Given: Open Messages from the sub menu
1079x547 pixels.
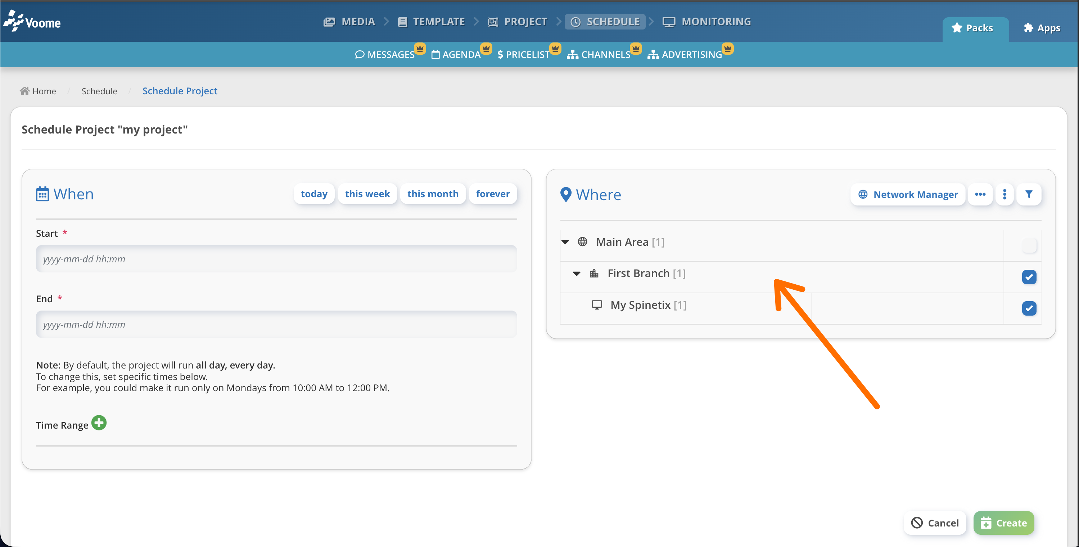Looking at the screenshot, I should pos(385,54).
